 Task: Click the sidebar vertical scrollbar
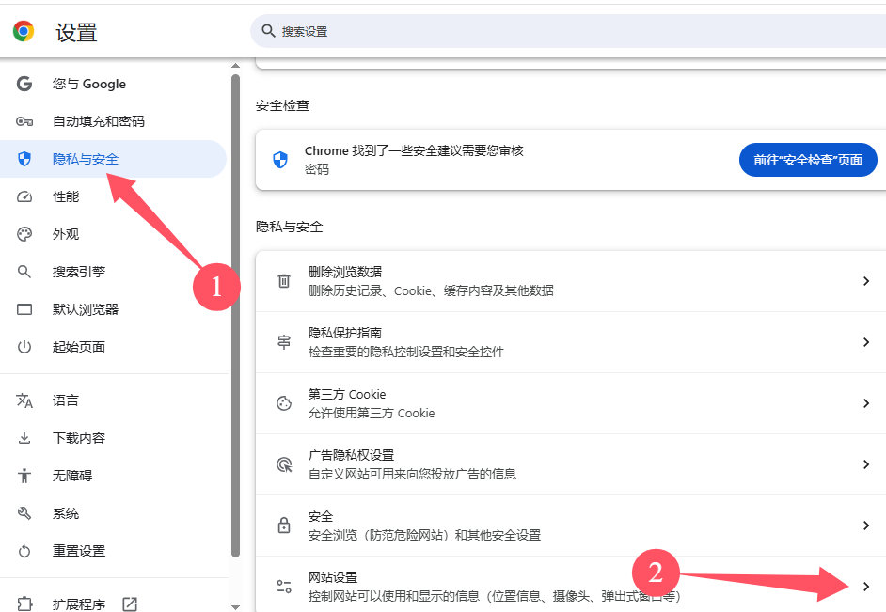click(x=235, y=310)
